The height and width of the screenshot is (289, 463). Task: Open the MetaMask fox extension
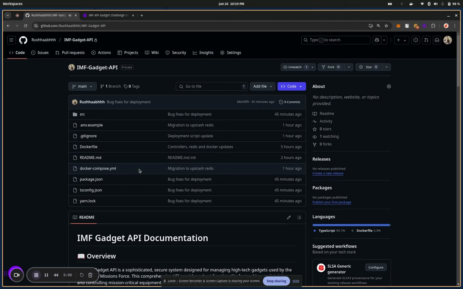(399, 26)
